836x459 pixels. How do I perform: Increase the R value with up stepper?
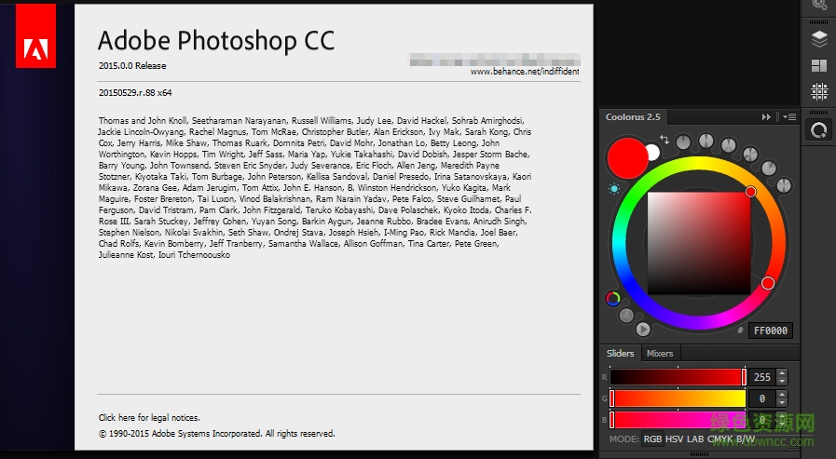coord(781,372)
